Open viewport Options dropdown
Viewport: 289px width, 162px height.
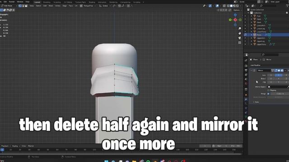tap(237, 10)
